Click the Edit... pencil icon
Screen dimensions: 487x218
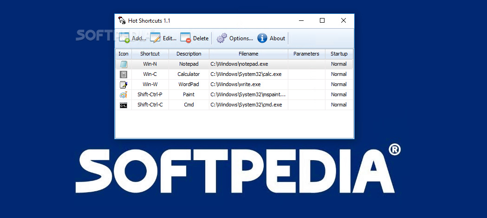click(x=156, y=38)
